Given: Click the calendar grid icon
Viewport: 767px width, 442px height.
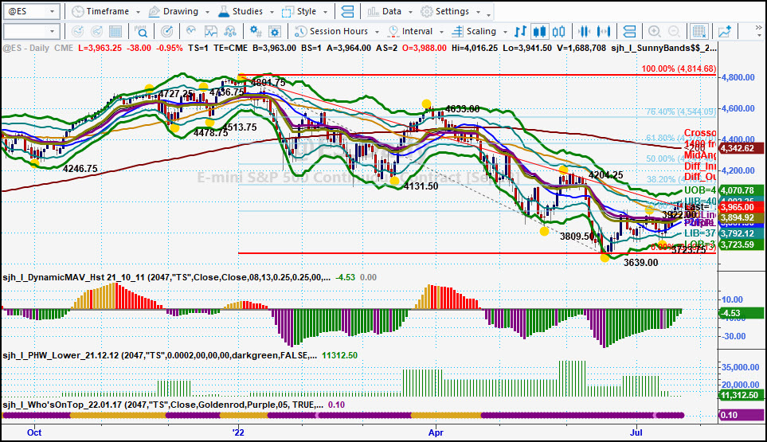Looking at the screenshot, I should pos(115,32).
